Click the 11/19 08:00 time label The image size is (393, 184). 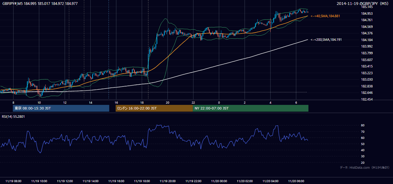click(14, 181)
